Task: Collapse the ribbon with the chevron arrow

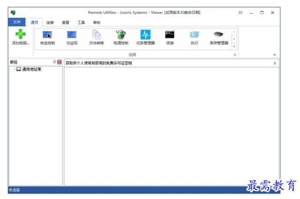Action: [x=274, y=55]
